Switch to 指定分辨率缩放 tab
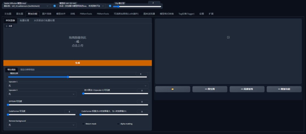The width and height of the screenshot is (306, 134). point(27,70)
